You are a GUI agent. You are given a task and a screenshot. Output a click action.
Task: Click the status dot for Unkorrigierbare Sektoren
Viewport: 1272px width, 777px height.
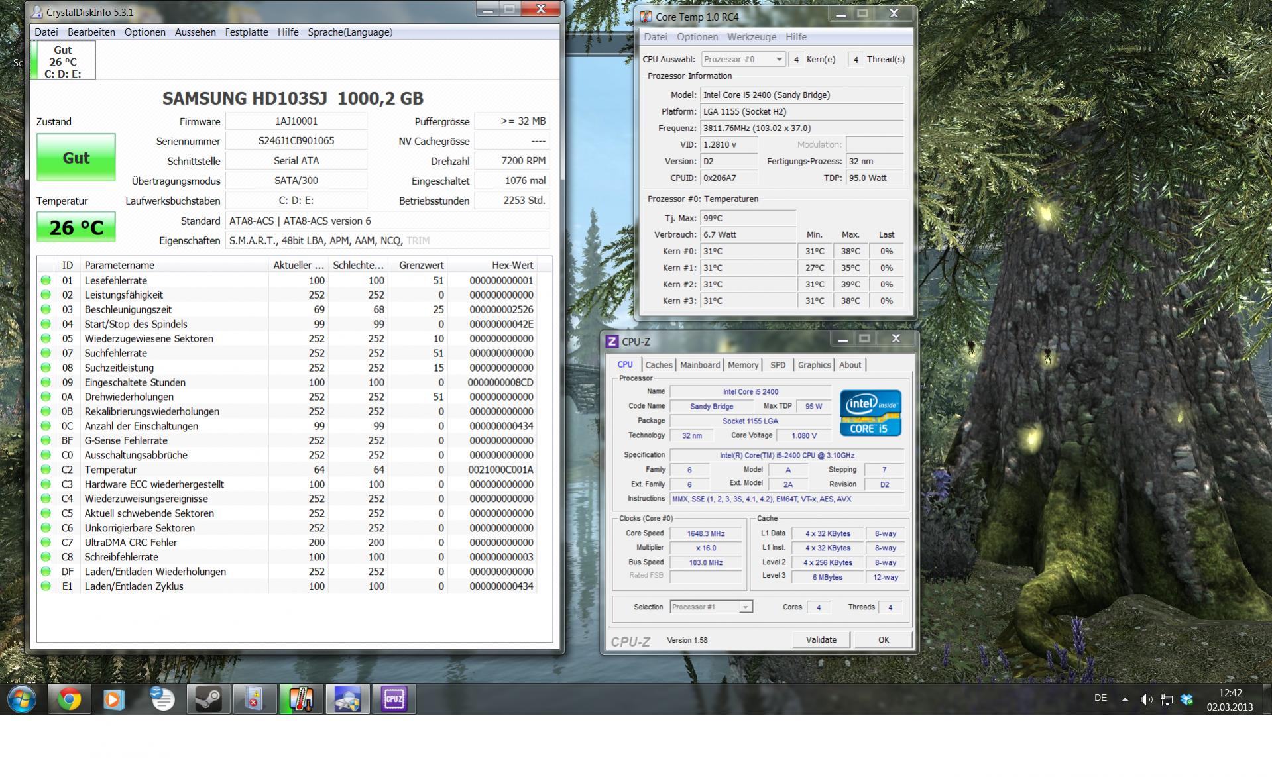coord(46,528)
